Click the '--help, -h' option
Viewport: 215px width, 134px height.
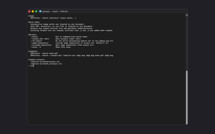tap(36, 47)
